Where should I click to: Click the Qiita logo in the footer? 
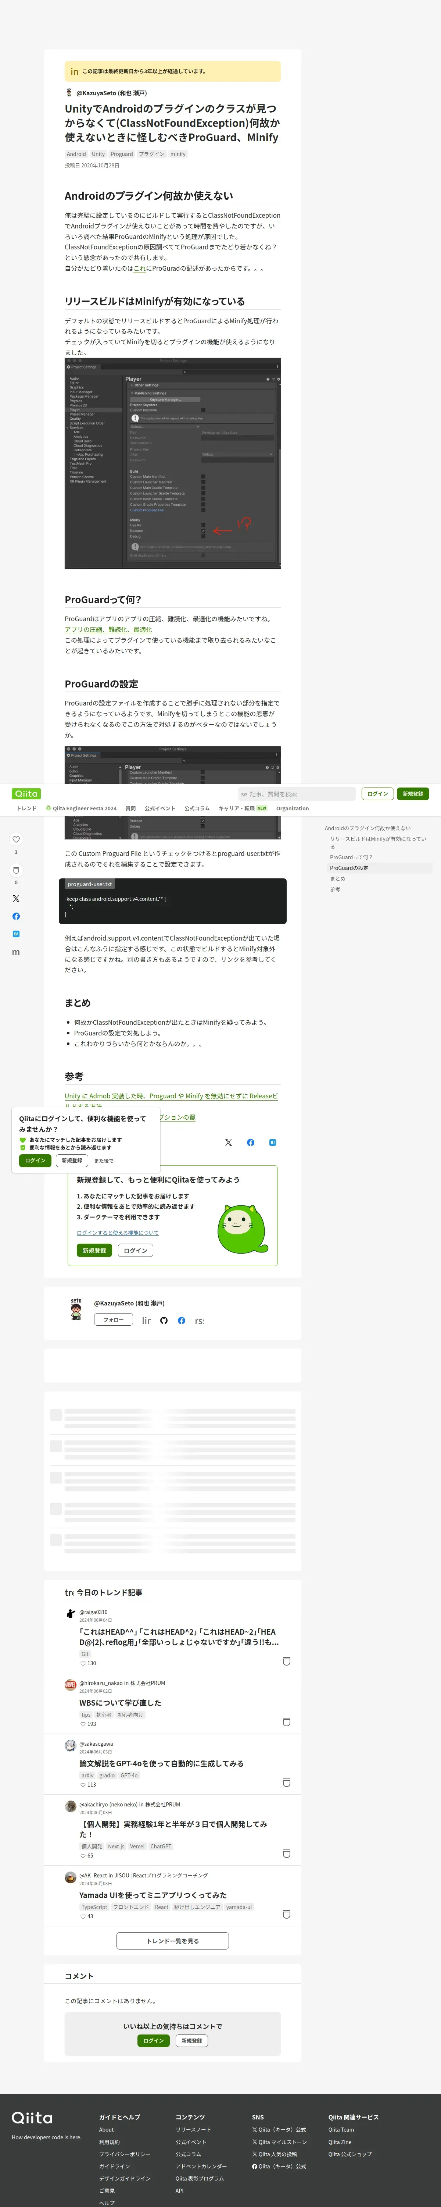tap(32, 2118)
